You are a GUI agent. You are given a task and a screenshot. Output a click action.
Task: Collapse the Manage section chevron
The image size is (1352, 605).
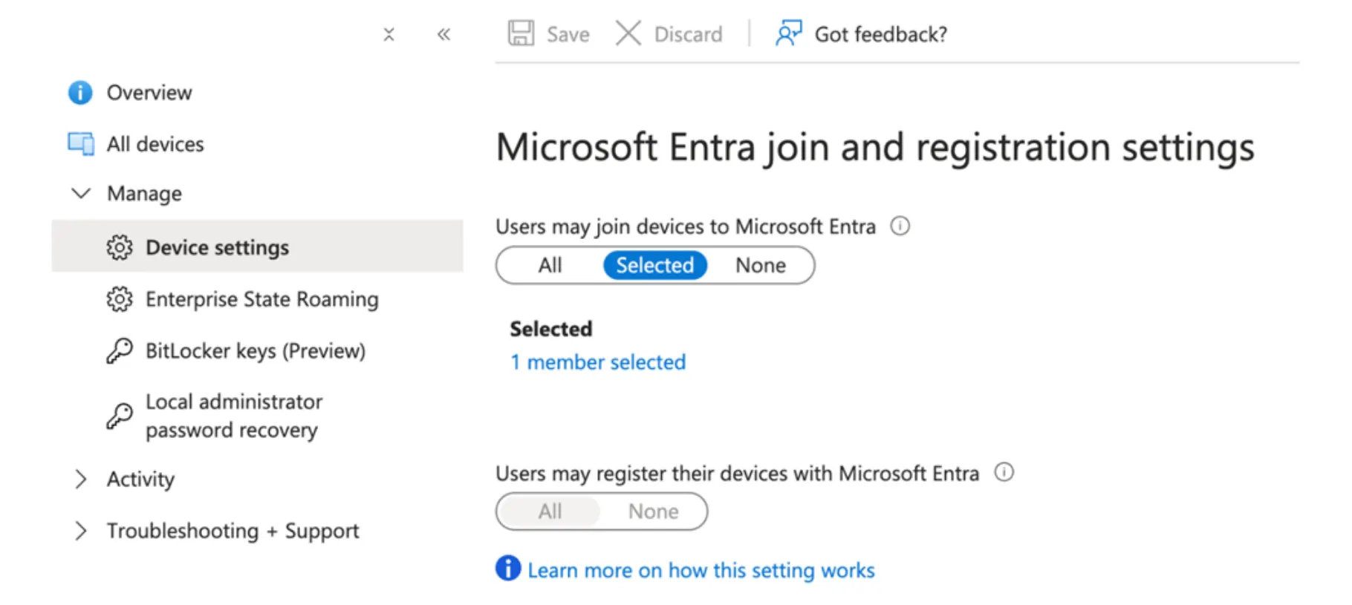click(x=80, y=194)
